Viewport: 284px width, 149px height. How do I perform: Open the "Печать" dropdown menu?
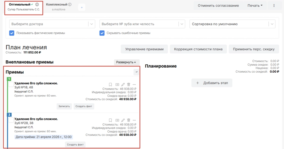click(255, 6)
